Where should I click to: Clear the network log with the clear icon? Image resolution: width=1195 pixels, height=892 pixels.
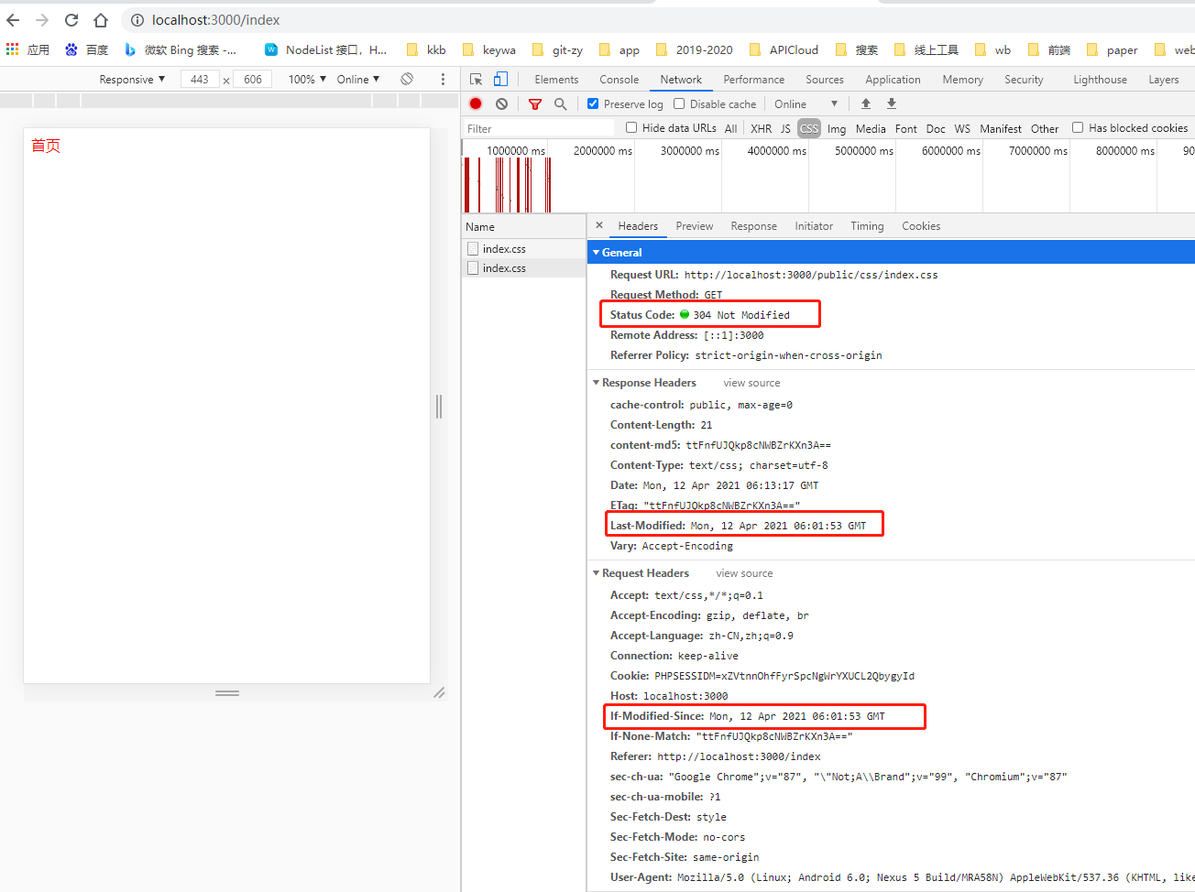pyautogui.click(x=501, y=103)
